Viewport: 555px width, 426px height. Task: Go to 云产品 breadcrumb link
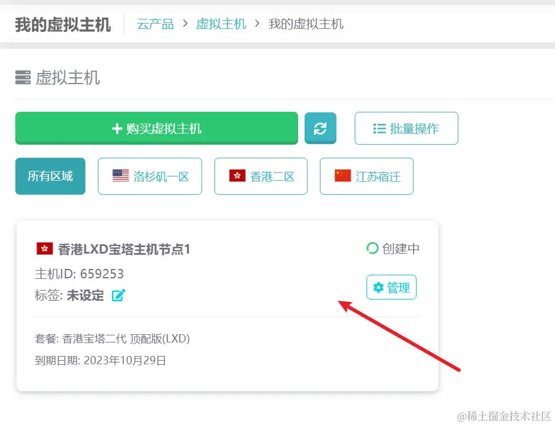[x=155, y=24]
